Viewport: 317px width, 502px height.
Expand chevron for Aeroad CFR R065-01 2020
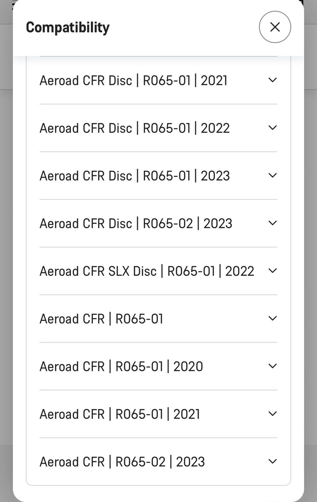click(x=272, y=366)
